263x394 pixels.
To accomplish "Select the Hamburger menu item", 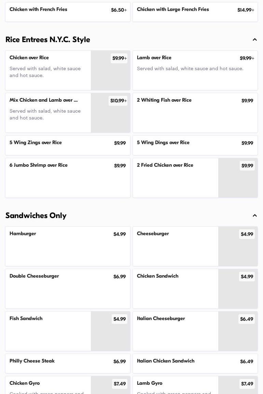I will coord(68,246).
